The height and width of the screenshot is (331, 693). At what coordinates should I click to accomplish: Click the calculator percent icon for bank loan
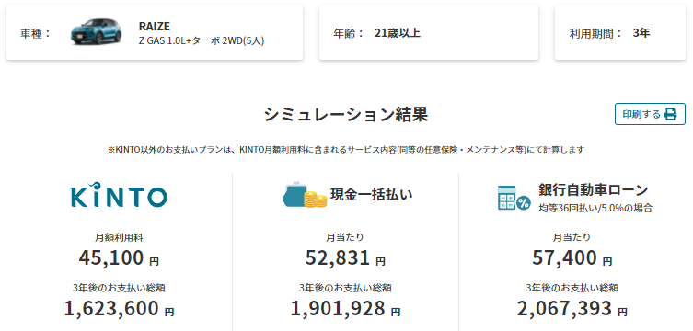[x=514, y=198]
